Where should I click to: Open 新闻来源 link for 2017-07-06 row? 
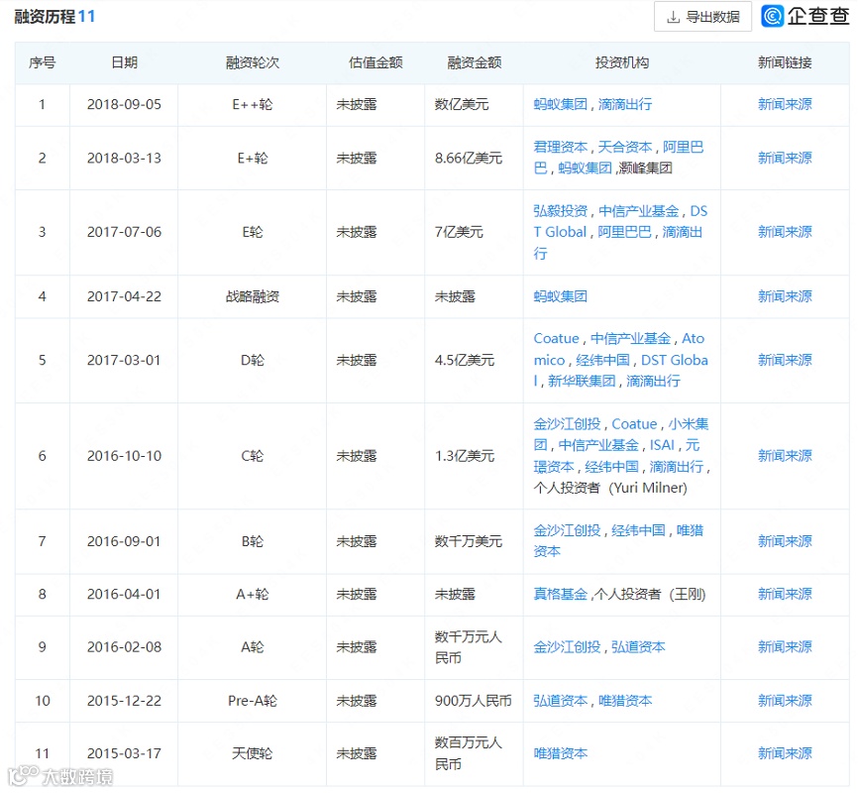click(x=785, y=232)
